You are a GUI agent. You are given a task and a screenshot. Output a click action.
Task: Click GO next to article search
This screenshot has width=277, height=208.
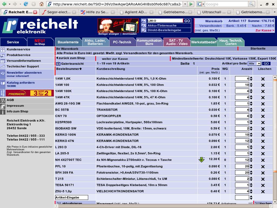tap(187, 21)
